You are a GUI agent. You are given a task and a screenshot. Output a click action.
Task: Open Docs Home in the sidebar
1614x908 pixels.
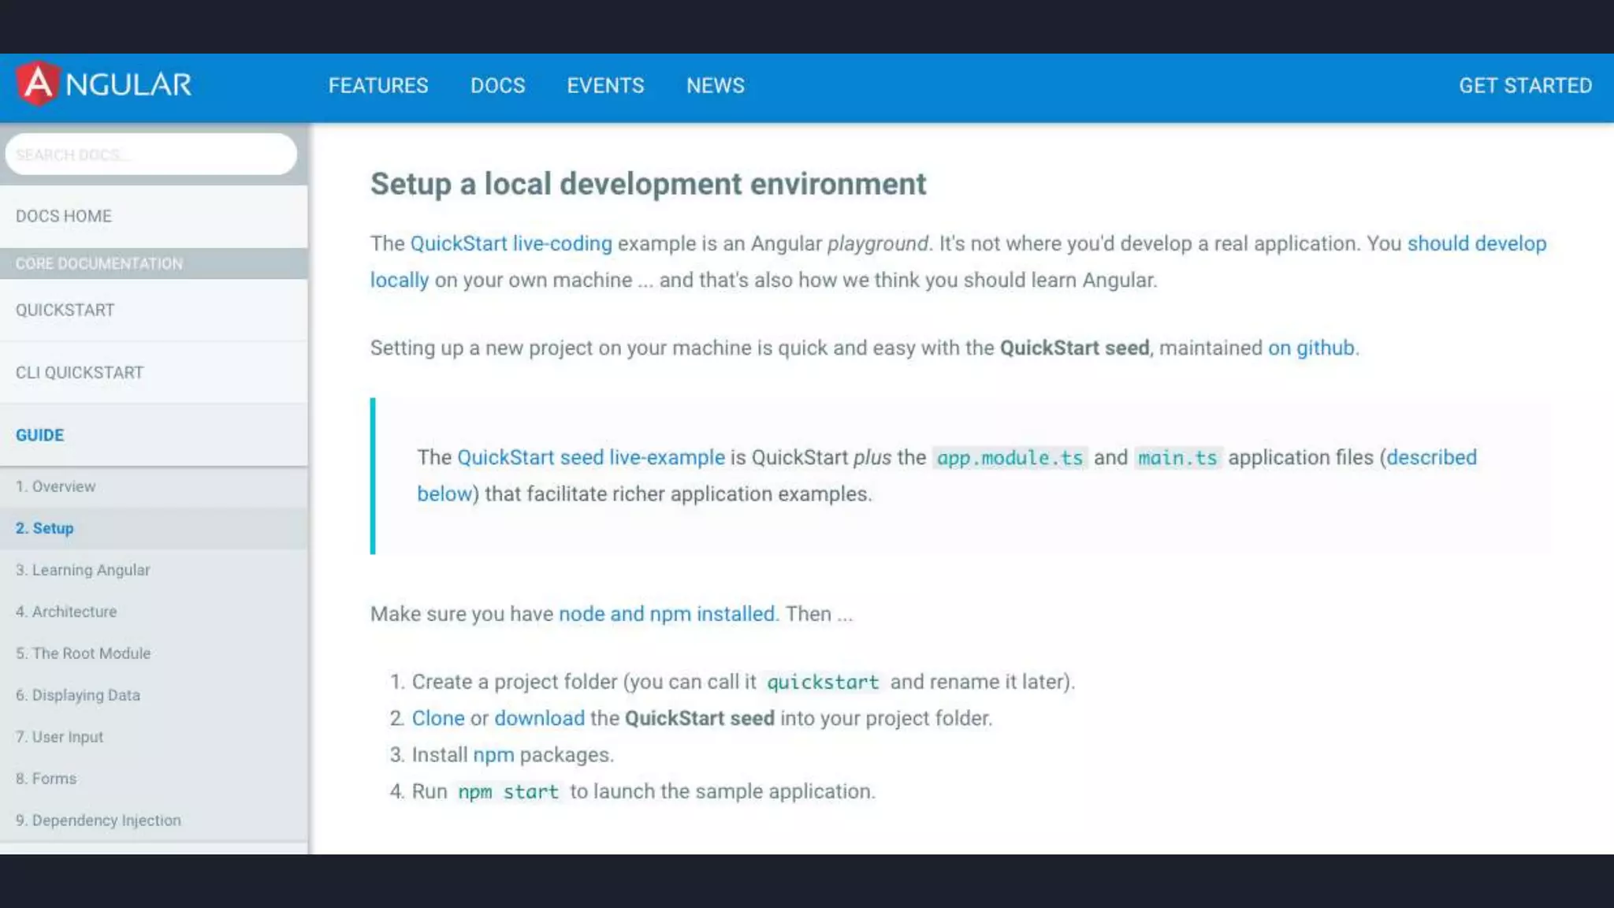(64, 216)
